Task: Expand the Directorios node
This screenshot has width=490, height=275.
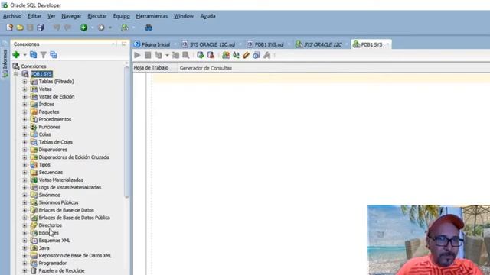Action: 24,225
